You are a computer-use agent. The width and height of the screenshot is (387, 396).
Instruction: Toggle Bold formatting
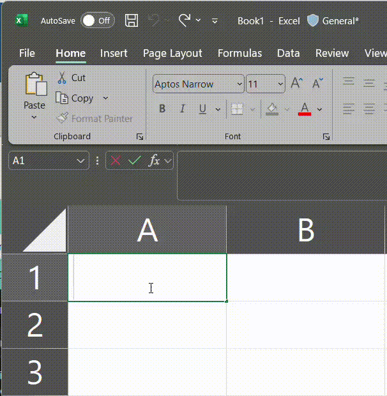(x=162, y=109)
